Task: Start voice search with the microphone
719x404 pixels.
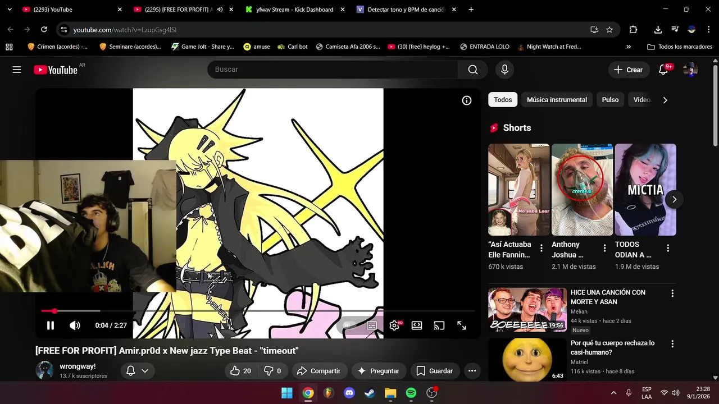Action: click(x=504, y=70)
